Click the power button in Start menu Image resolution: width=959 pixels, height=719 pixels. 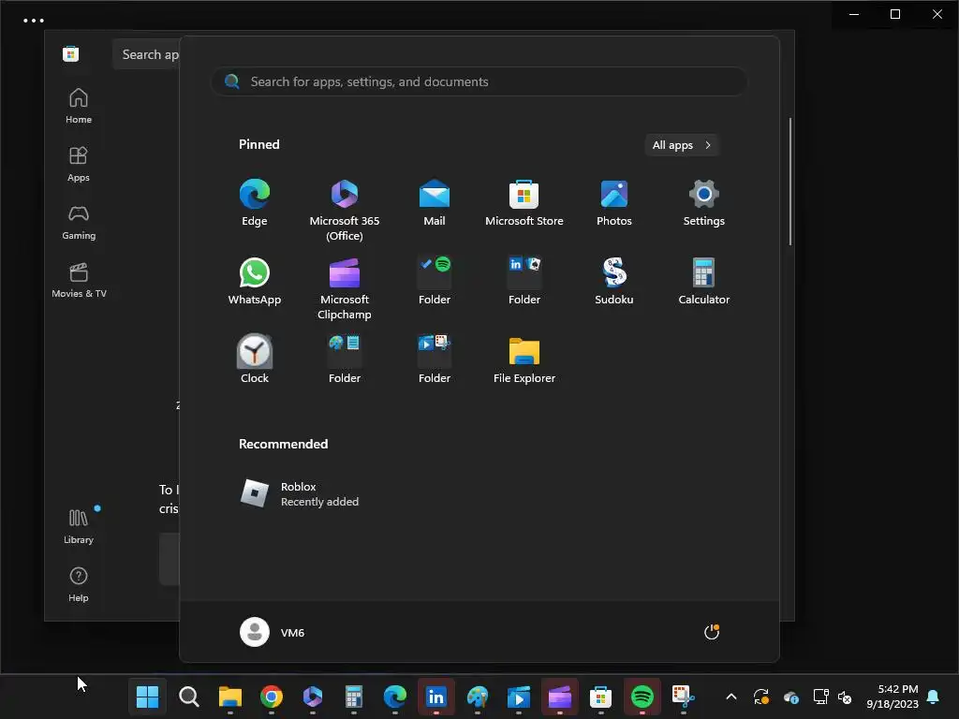pos(712,632)
